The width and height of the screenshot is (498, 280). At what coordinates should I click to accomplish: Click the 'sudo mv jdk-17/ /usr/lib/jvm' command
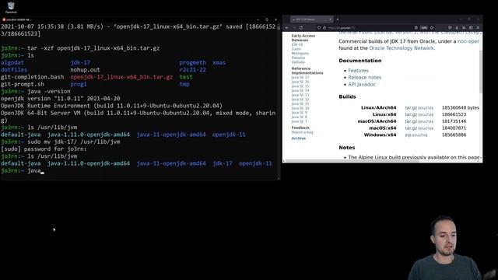point(74,142)
